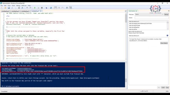The height and width of the screenshot is (95, 170).
Task: Click the Open script folder icon
Action: tap(5, 8)
